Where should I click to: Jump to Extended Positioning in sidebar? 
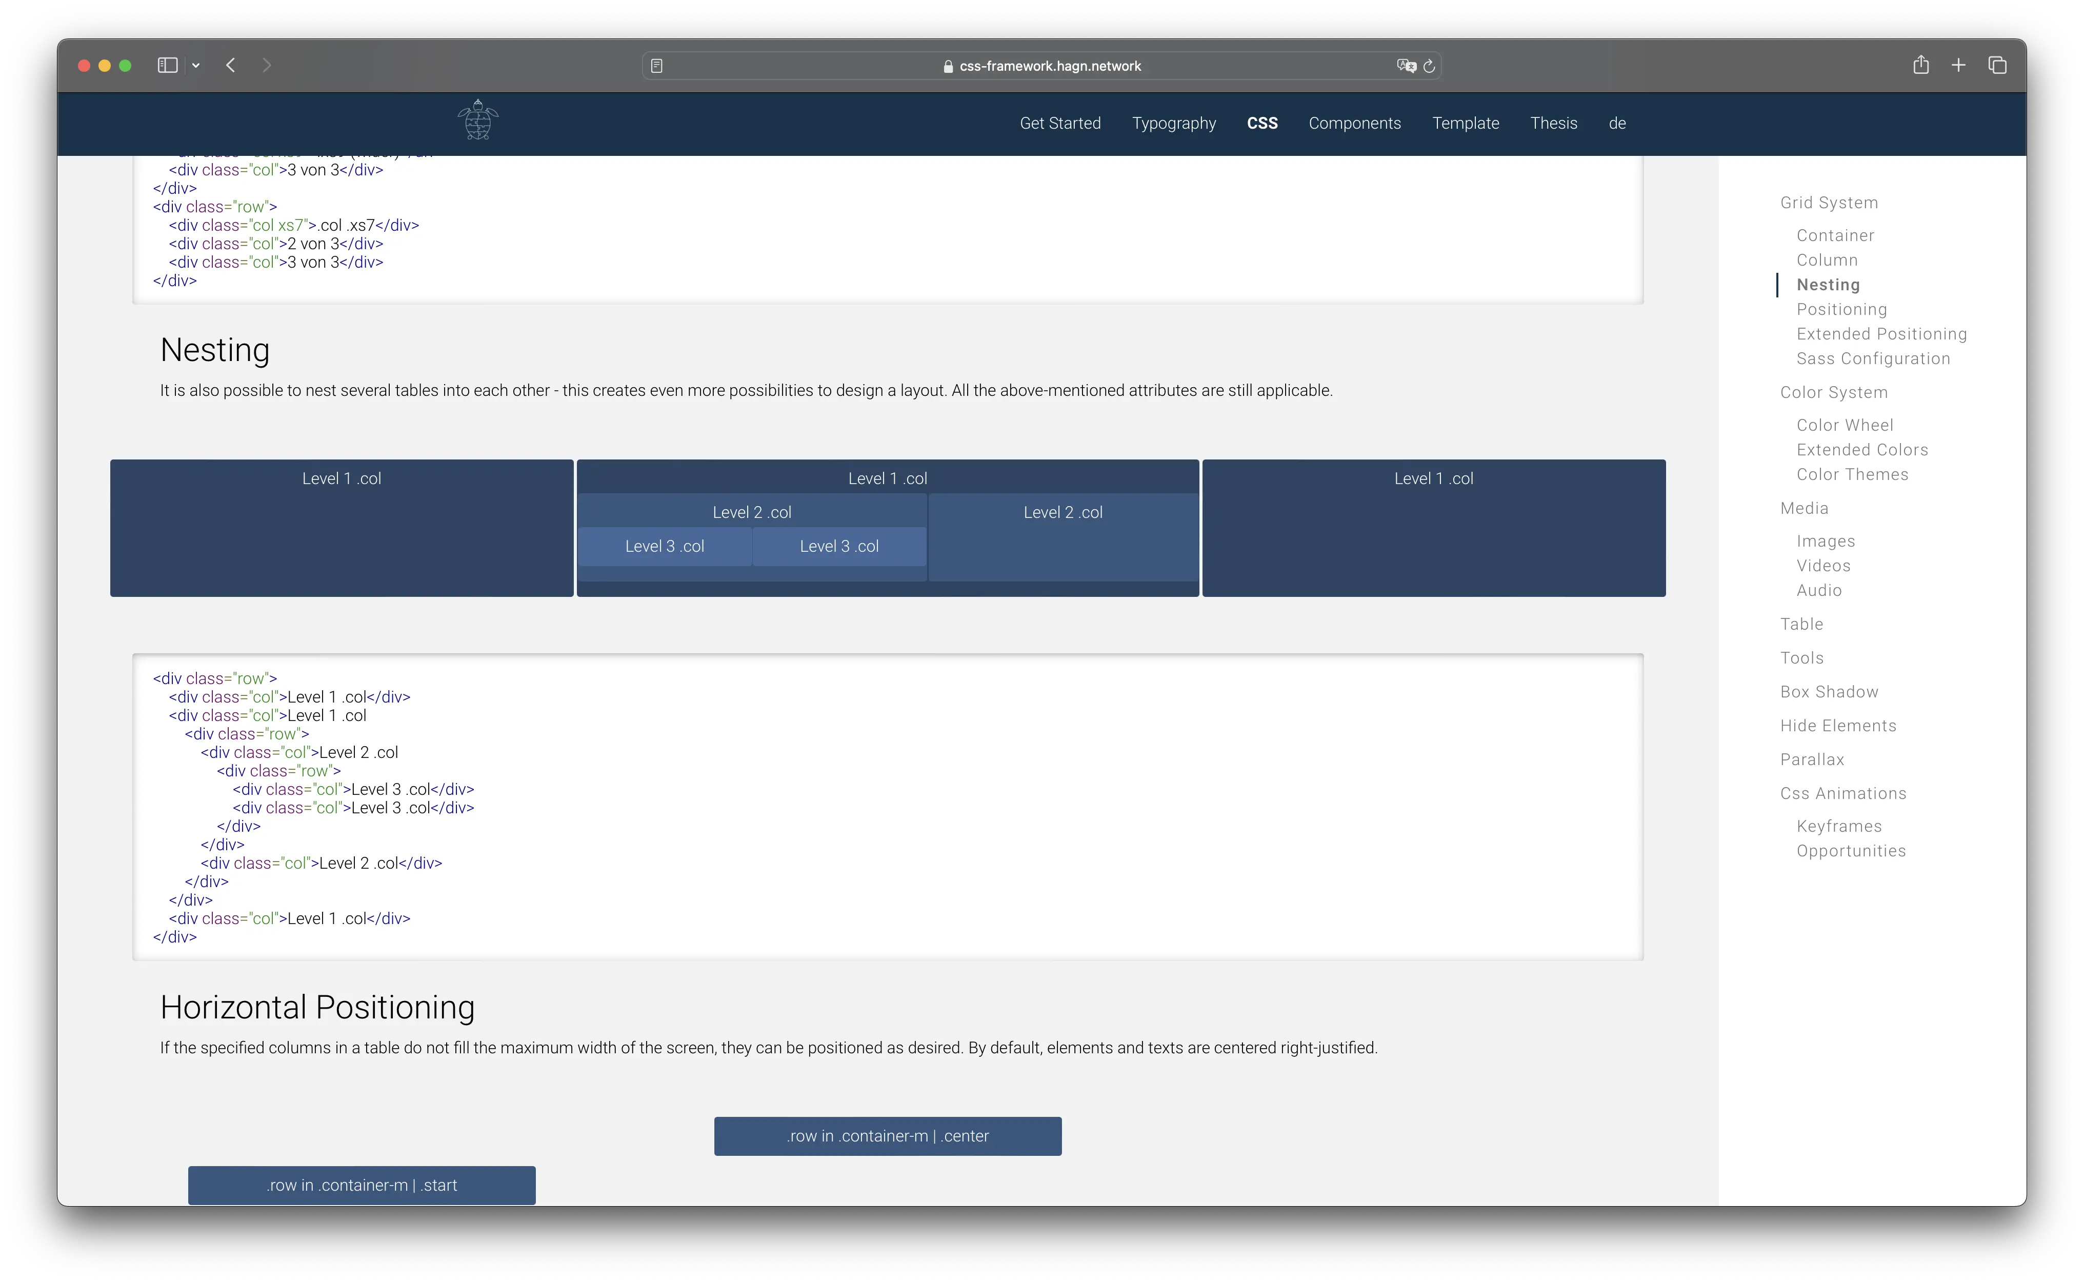(1881, 334)
